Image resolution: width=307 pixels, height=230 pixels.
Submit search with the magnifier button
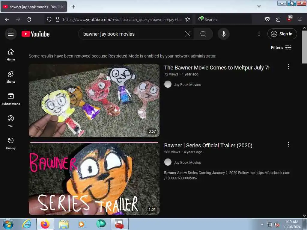pos(203,34)
